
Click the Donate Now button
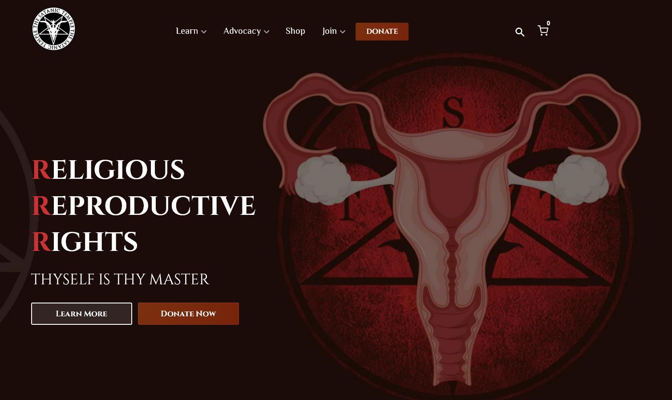[x=188, y=314]
